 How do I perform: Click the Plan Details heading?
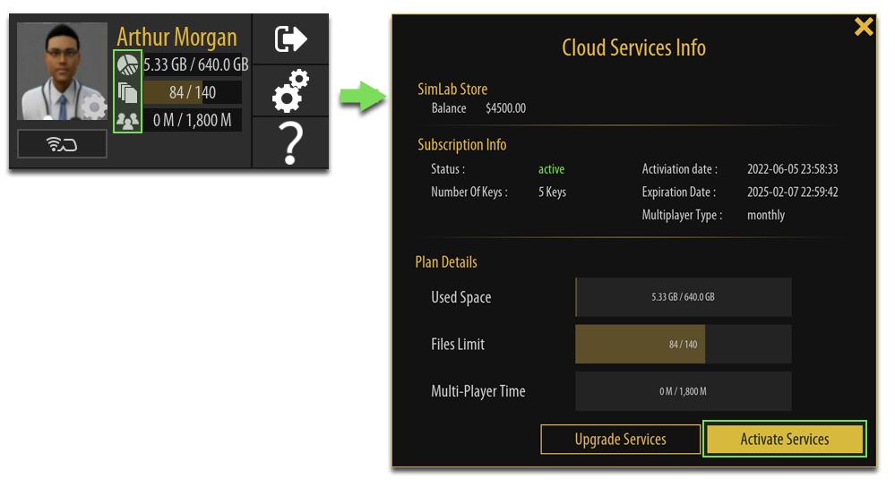446,262
